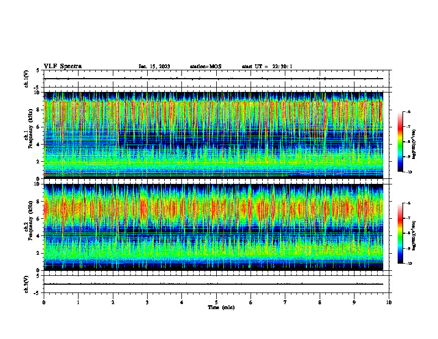Click the ch.1 color bar log(PSD) label
The height and width of the screenshot is (339, 438).
(x=415, y=145)
